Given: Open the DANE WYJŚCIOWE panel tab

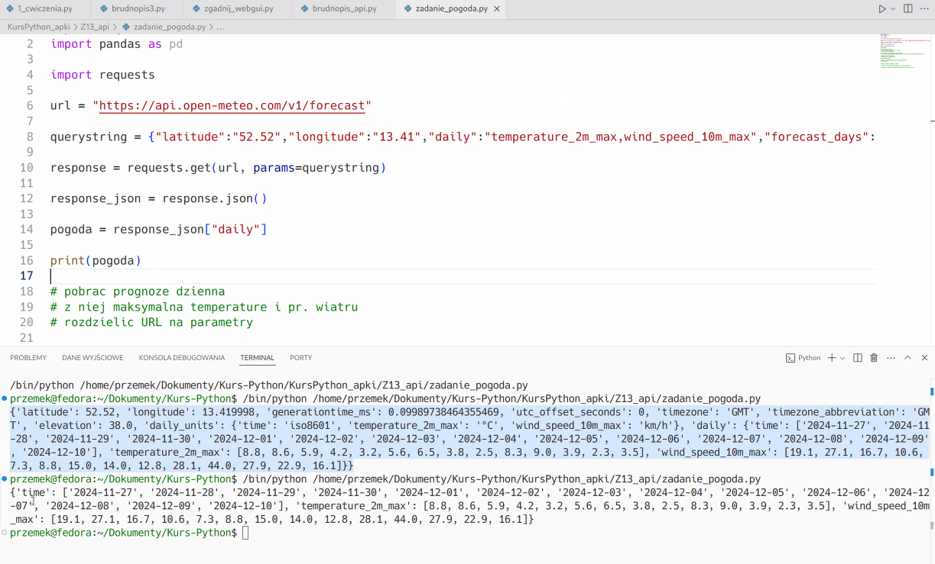Looking at the screenshot, I should (93, 358).
